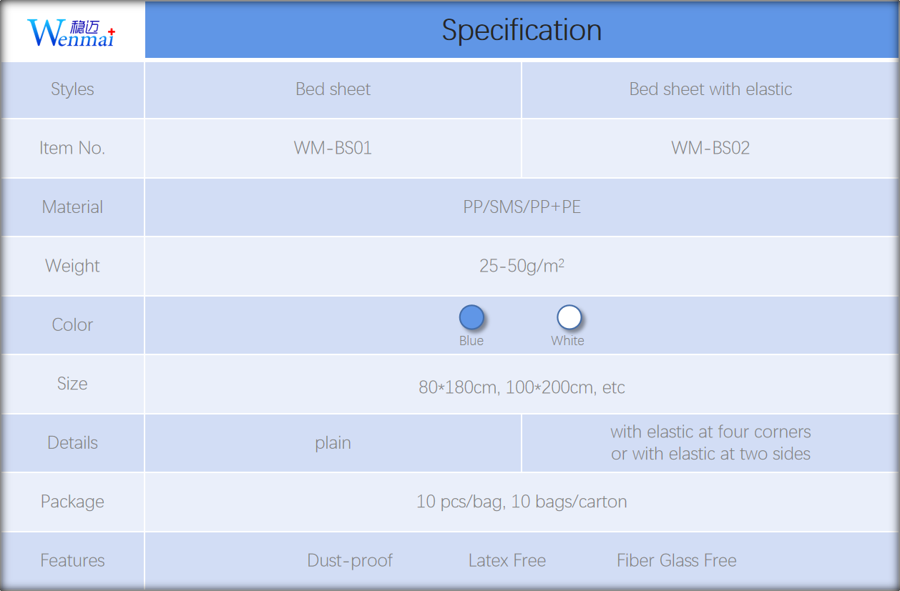Select the Blue color swatch

click(x=471, y=317)
